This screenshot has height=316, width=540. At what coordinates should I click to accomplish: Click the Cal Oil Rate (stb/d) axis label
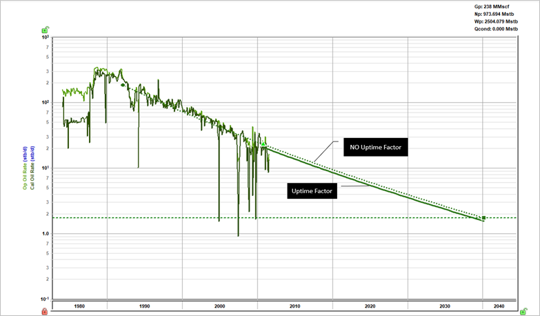(32, 168)
